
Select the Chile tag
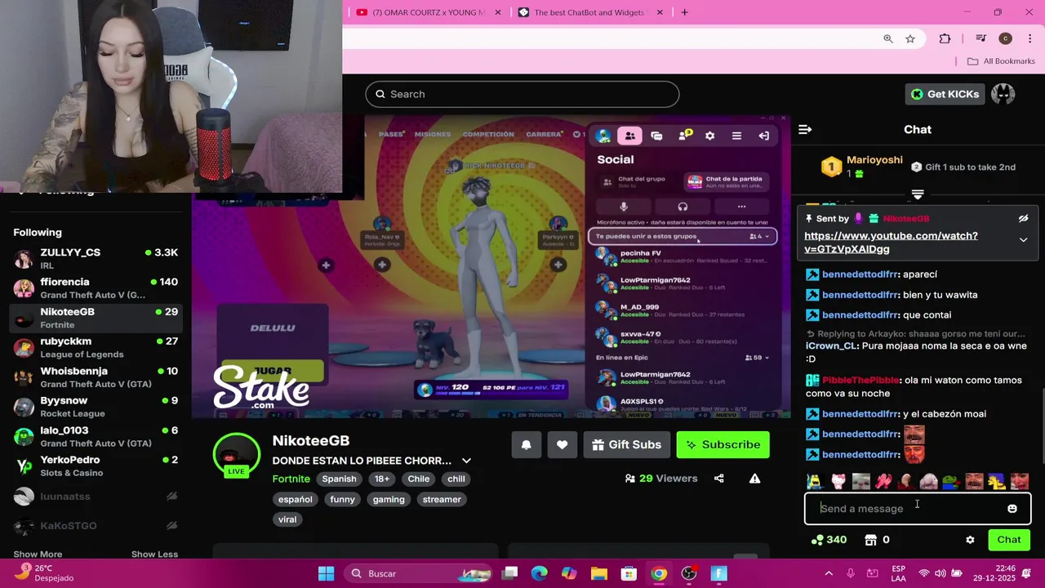pyautogui.click(x=419, y=479)
